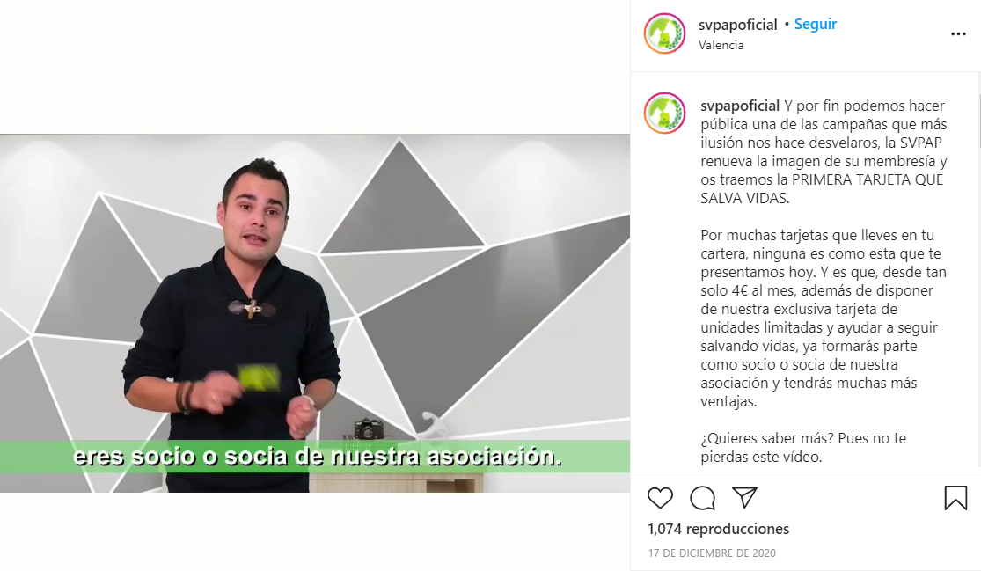981x571 pixels.
Task: Save the post with the bookmark icon
Action: (x=955, y=498)
